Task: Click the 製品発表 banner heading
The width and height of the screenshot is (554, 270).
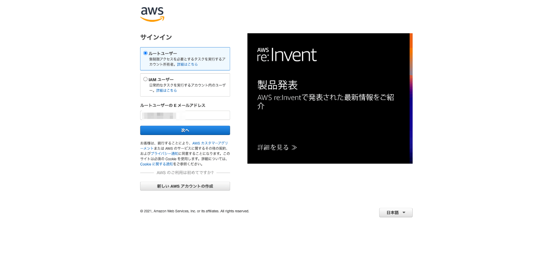Action: pos(277,85)
